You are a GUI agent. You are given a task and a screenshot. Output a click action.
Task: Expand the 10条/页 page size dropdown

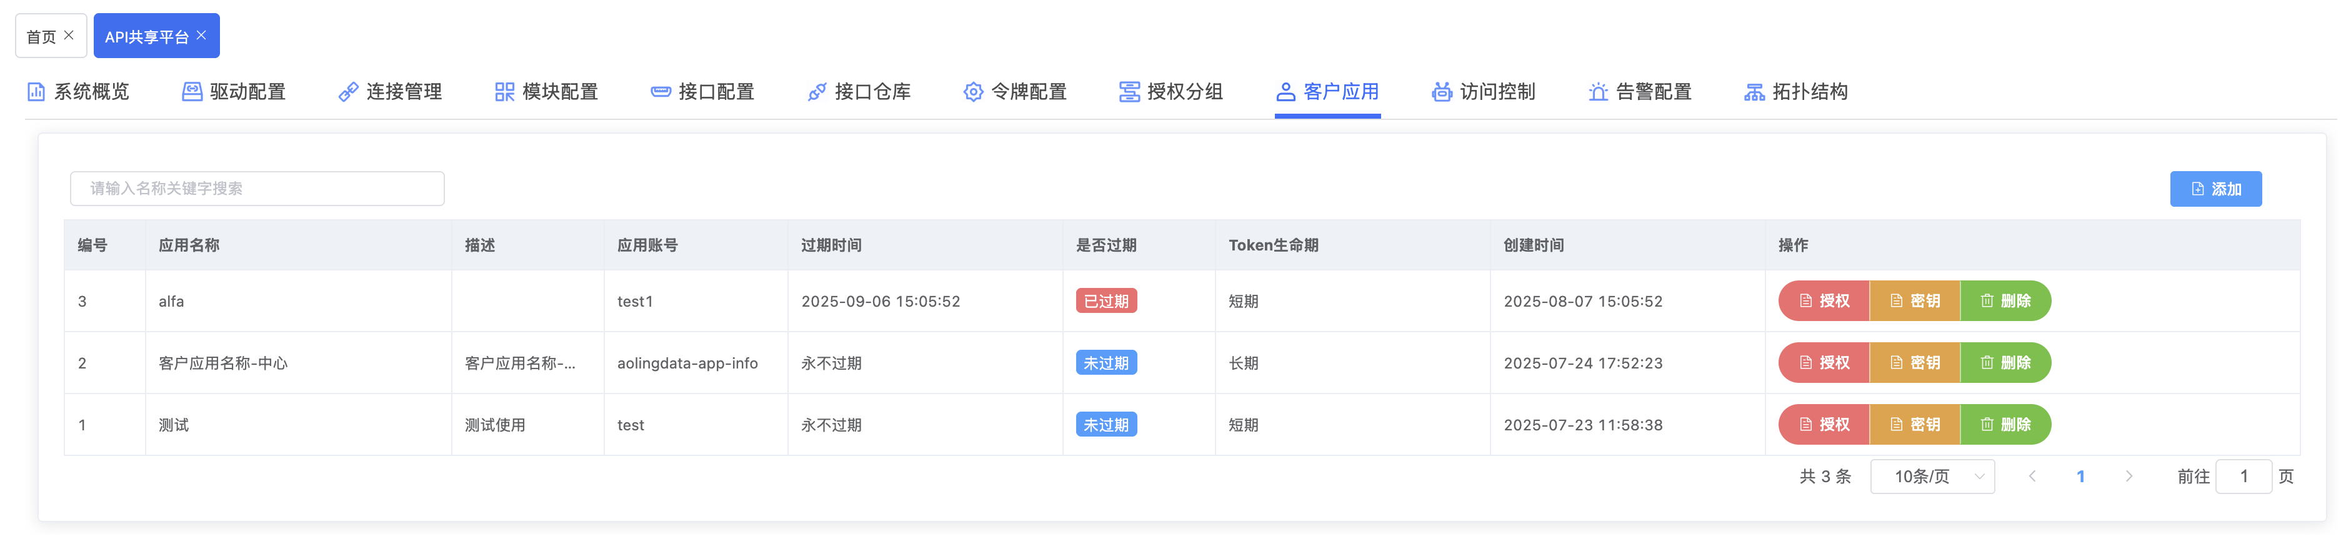(x=1931, y=477)
